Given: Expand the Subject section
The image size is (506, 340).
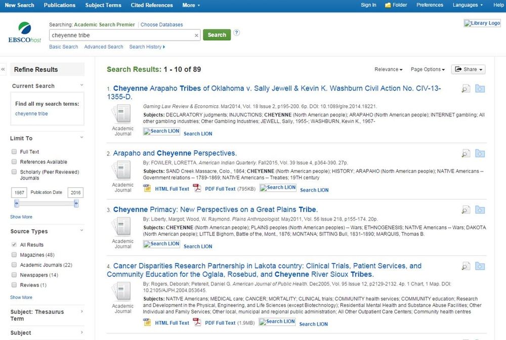Looking at the screenshot, I should [81, 332].
